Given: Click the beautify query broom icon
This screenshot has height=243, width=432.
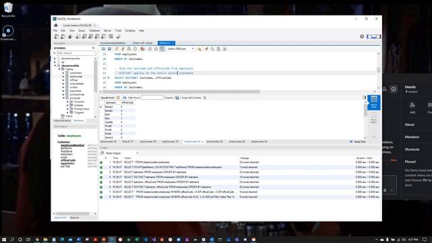Looking at the screenshot, I should (x=207, y=49).
